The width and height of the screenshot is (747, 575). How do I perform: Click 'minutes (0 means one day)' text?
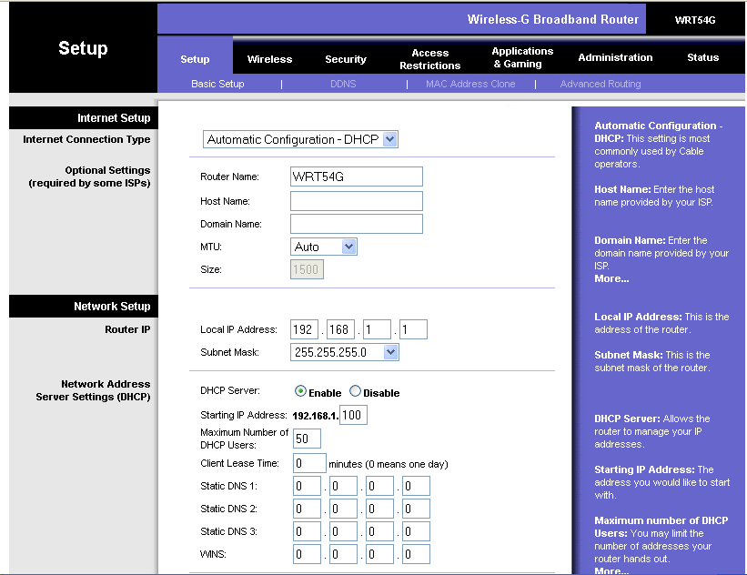pos(389,464)
